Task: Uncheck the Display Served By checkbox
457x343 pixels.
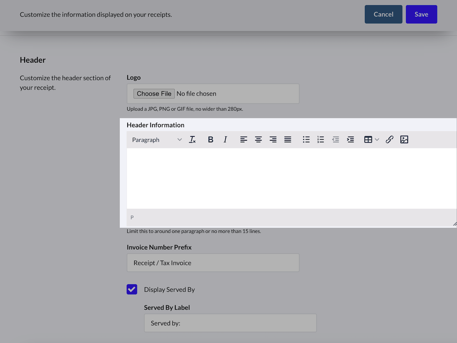Action: 132,289
